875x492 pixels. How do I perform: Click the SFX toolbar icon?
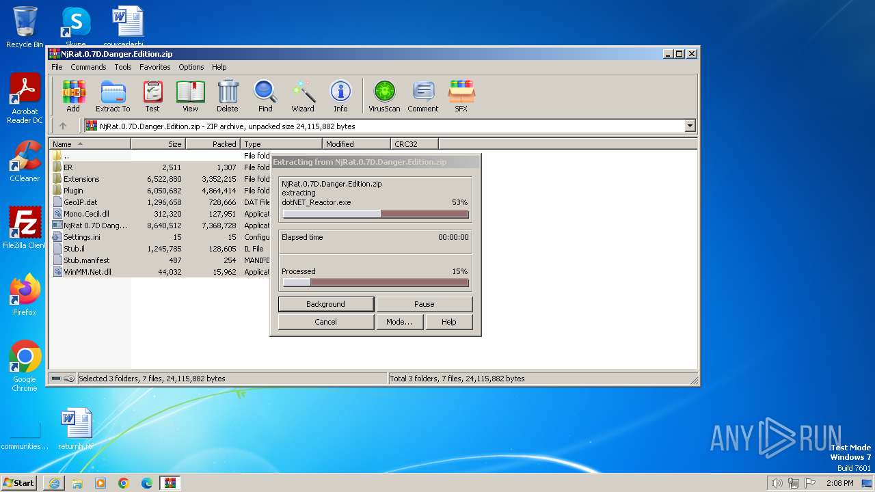461,96
